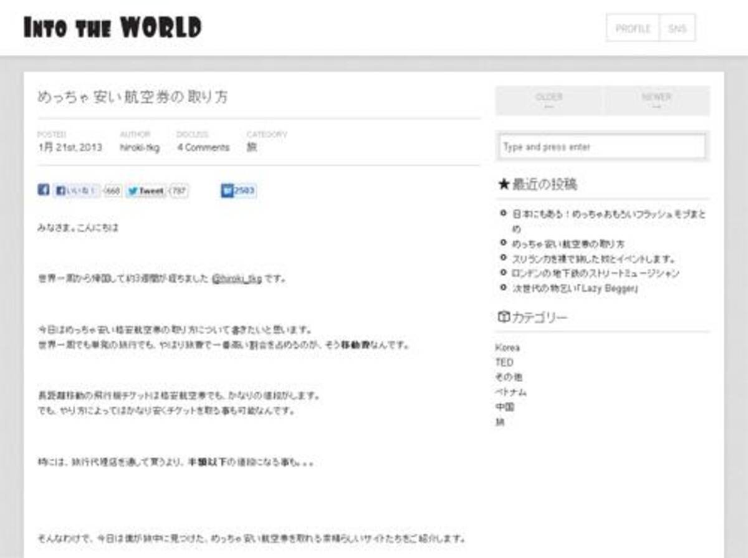Go to the OLDER post
This screenshot has width=748, height=558.
(549, 100)
